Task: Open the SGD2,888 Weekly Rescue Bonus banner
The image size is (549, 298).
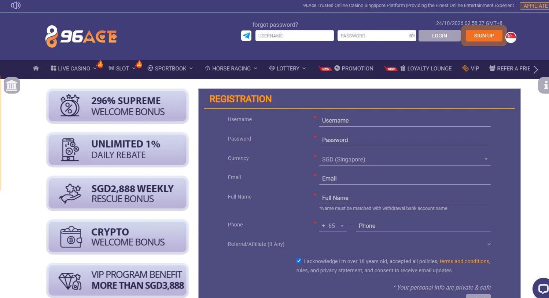Action: (x=117, y=193)
